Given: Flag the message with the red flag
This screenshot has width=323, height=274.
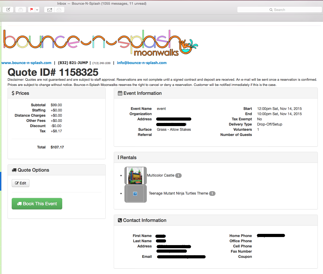Looking at the screenshot, I should point(31,10).
